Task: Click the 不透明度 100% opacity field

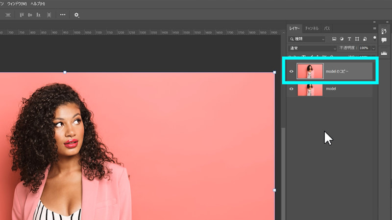Action: pos(365,48)
